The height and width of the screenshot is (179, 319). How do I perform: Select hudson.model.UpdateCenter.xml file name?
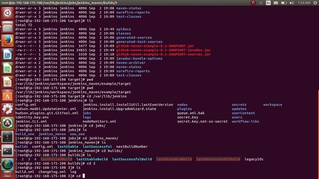pos(46,109)
